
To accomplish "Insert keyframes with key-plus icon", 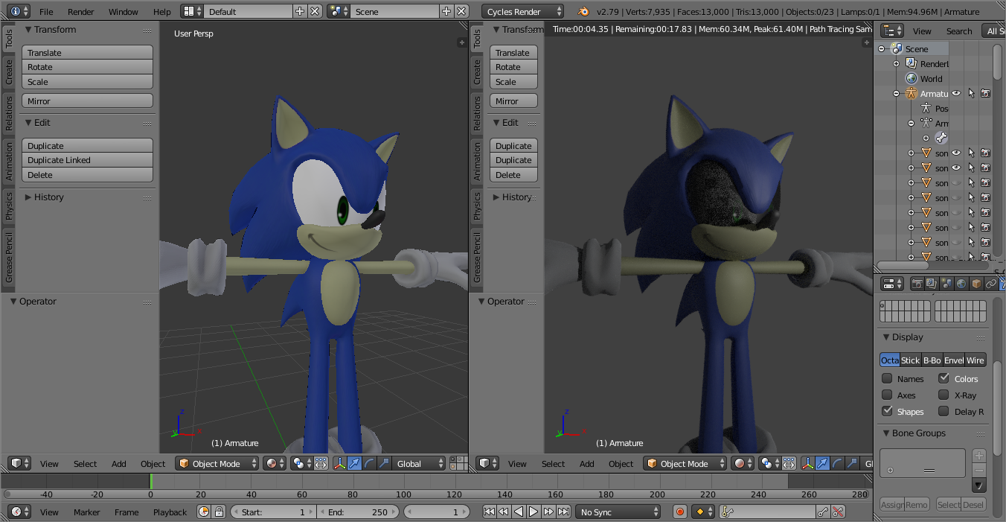I will coord(822,512).
